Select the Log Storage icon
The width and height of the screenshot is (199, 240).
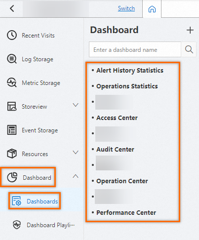pos(12,59)
